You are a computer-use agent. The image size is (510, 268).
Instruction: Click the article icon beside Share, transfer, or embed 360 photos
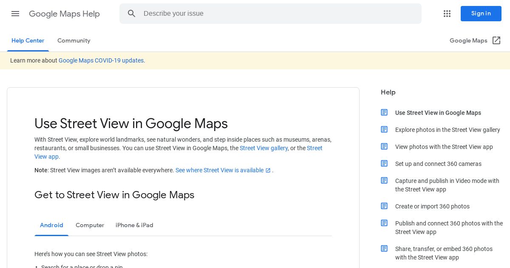pyautogui.click(x=384, y=248)
